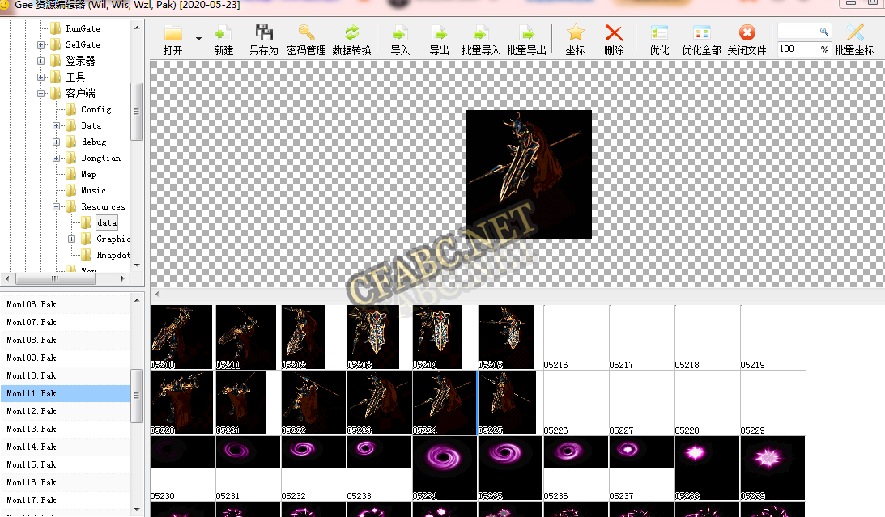The image size is (885, 517).
Task: Select Mon115.Pak in file list
Action: click(65, 464)
